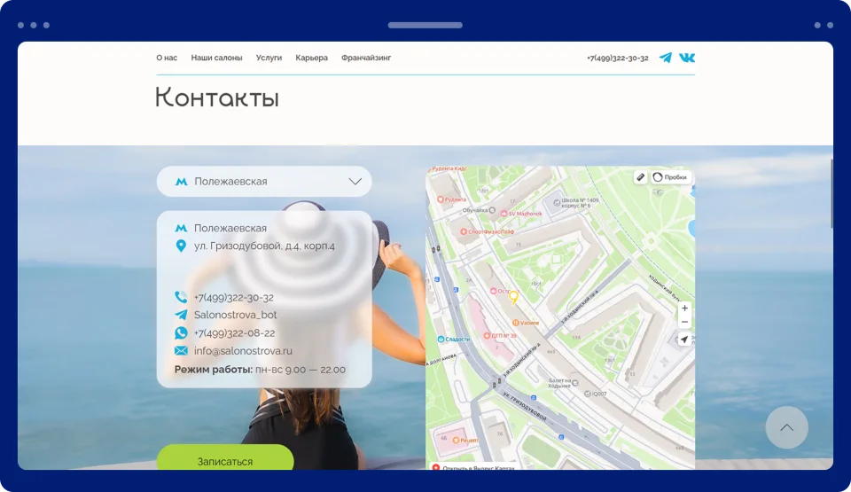Click the metro M icon in dropdown
The height and width of the screenshot is (492, 851).
(x=181, y=182)
